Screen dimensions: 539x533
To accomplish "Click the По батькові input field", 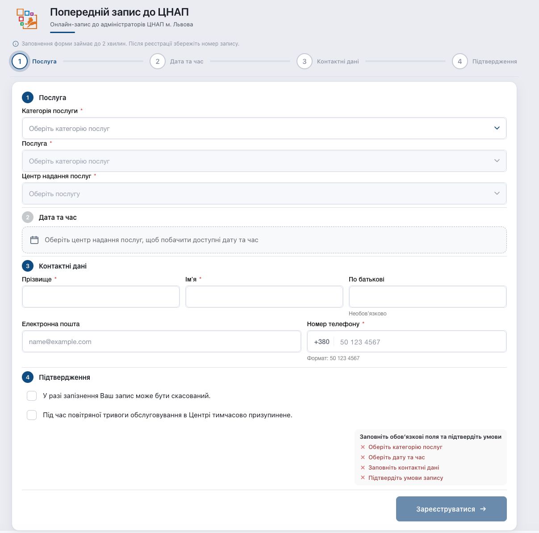I will point(428,297).
